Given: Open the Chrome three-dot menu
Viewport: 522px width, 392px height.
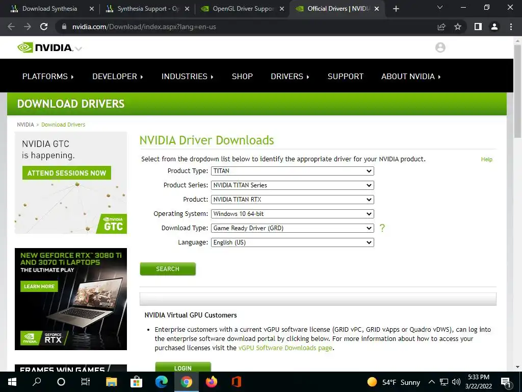Looking at the screenshot, I should pos(511,27).
